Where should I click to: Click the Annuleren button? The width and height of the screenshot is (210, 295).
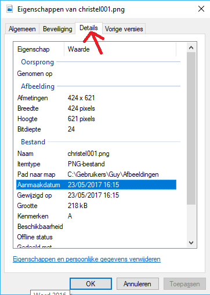click(137, 283)
